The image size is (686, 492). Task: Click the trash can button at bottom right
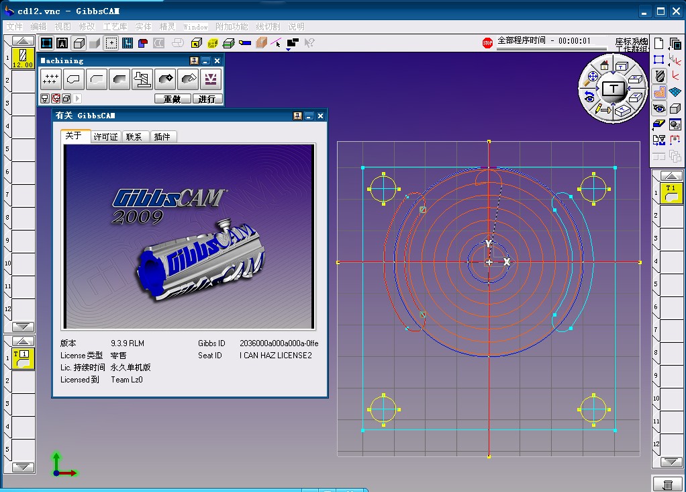(668, 485)
